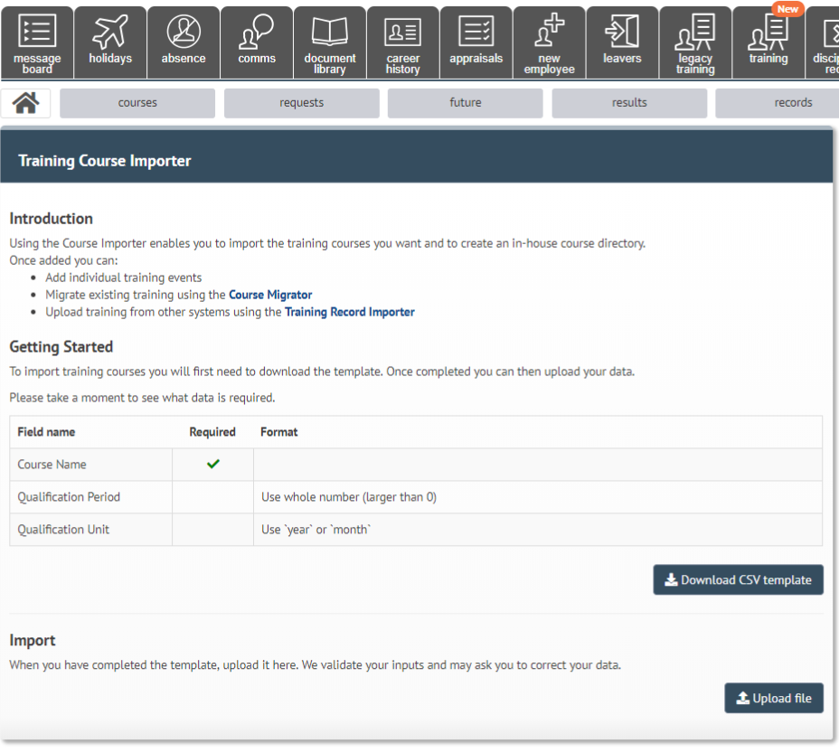The height and width of the screenshot is (753, 839).
Task: Select the results tab
Action: (629, 103)
